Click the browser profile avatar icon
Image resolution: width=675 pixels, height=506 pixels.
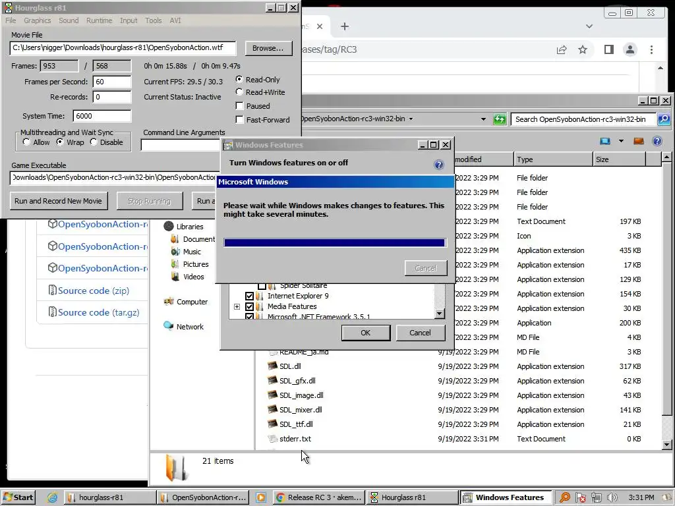[630, 49]
